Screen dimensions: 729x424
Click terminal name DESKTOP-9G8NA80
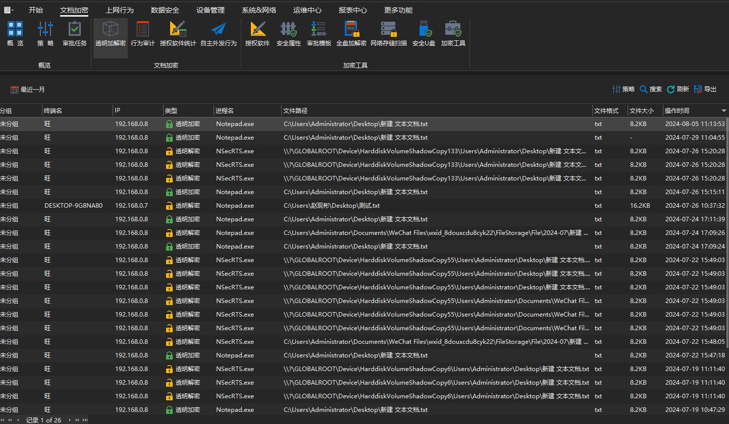[73, 206]
